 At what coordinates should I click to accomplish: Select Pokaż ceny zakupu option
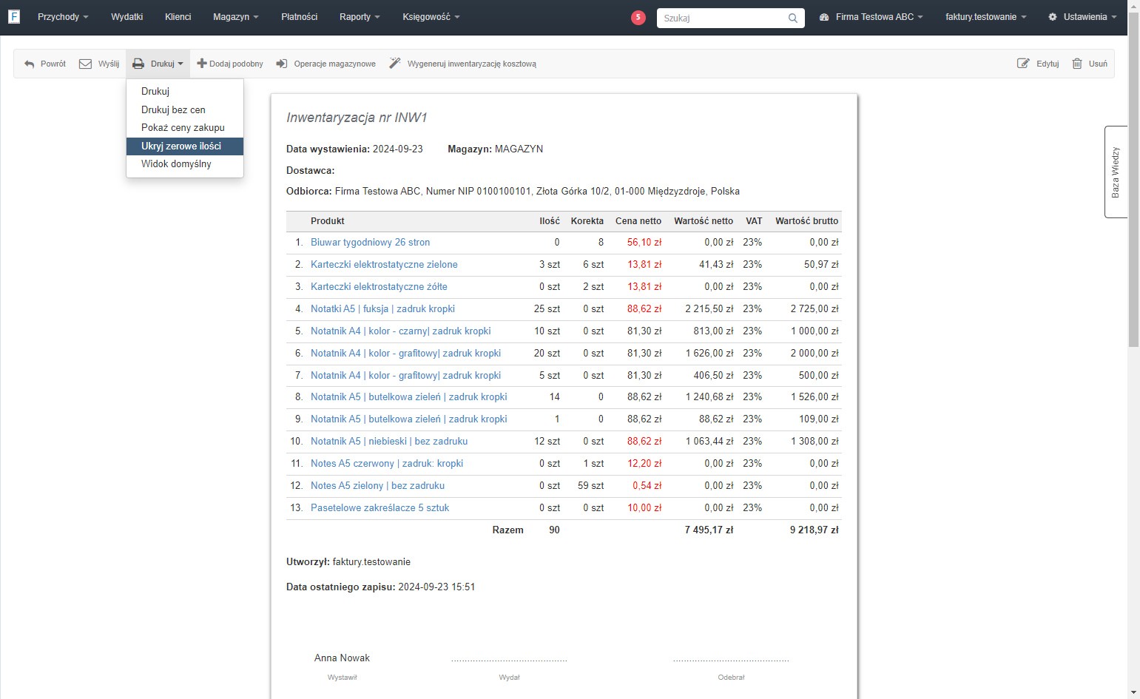[185, 127]
